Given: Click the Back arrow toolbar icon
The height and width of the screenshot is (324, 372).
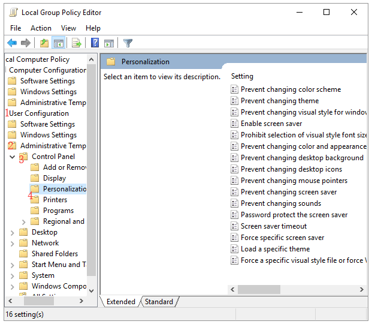Looking at the screenshot, I should pos(12,43).
